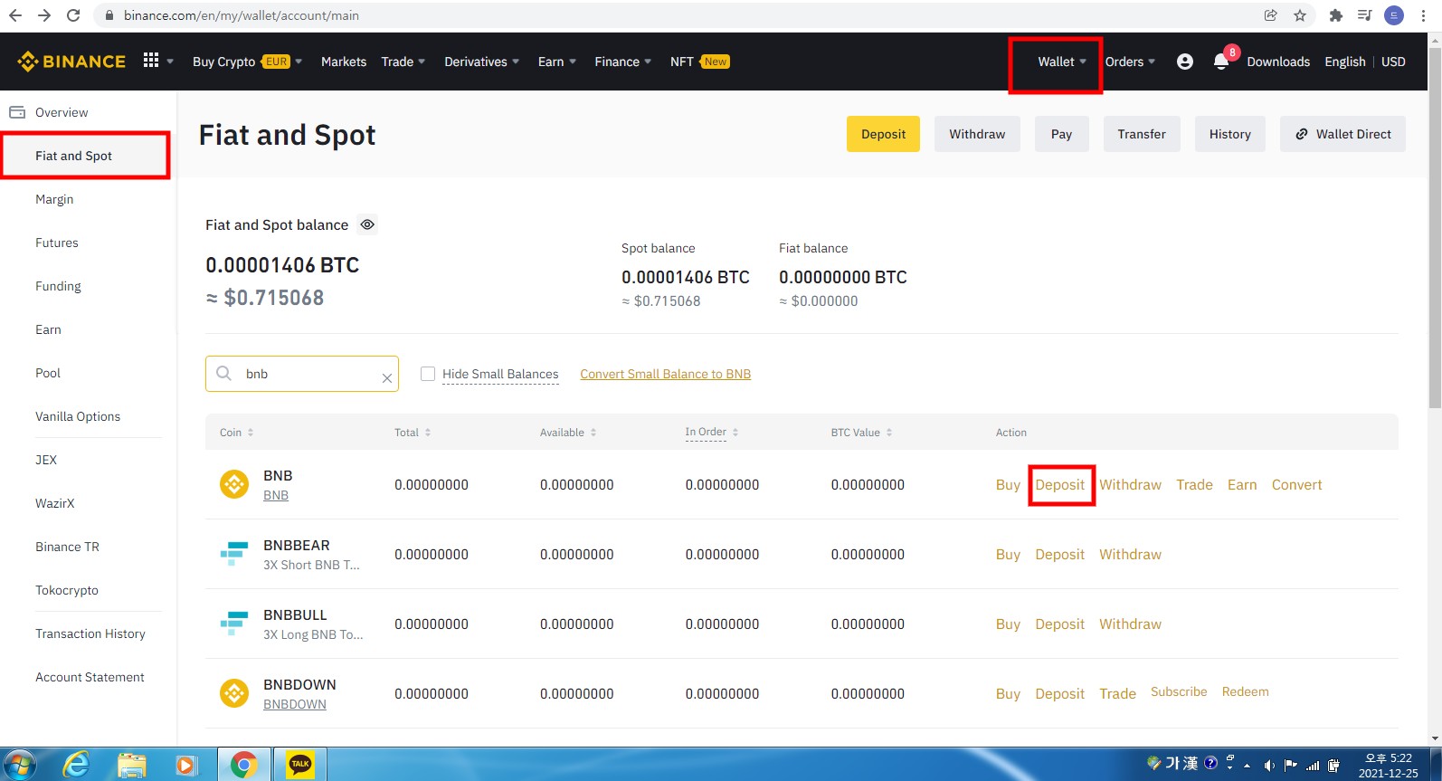Viewport: 1442px width, 781px height.
Task: Open the NFT menu item
Action: click(x=699, y=62)
